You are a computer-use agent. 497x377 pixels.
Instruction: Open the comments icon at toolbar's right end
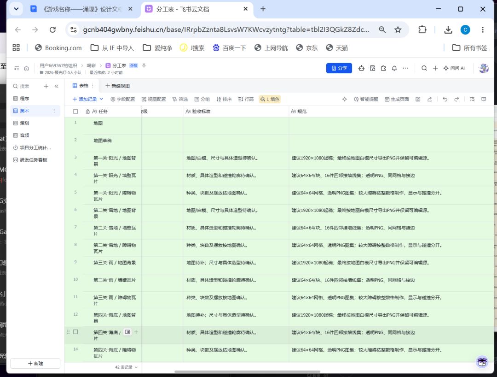pos(484,100)
